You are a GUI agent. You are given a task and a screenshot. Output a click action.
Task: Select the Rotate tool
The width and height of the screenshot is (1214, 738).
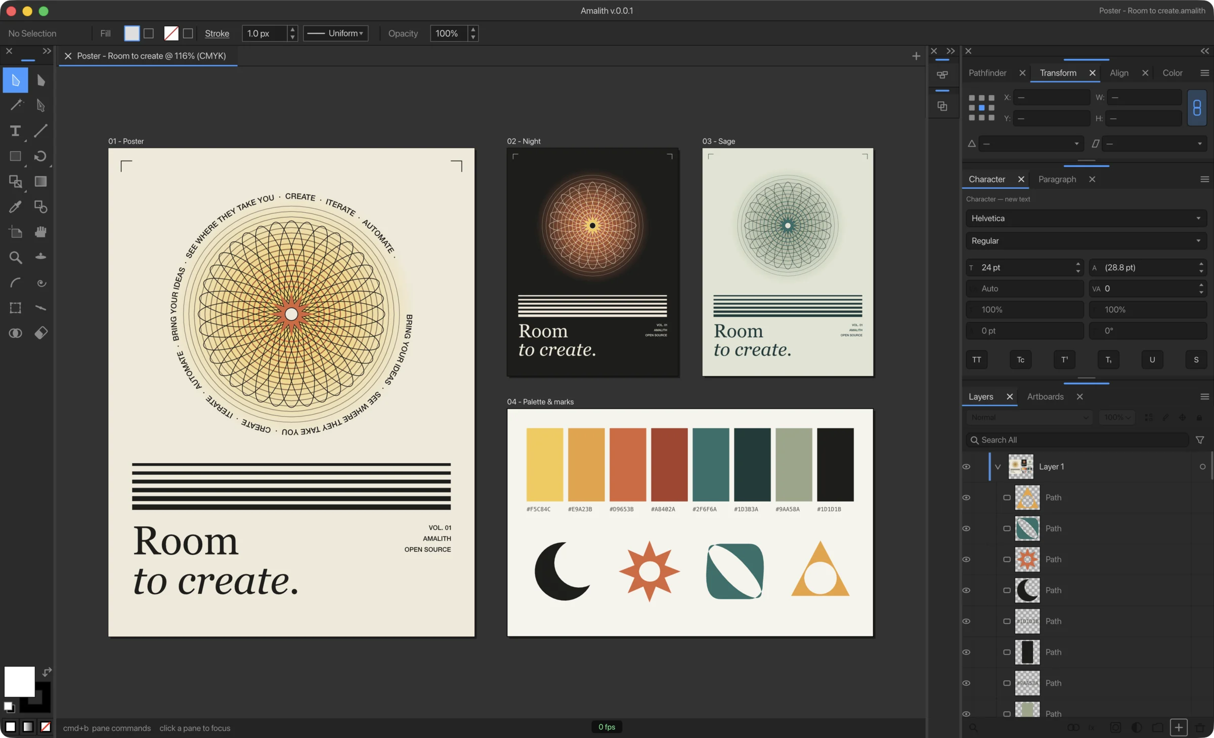pyautogui.click(x=41, y=156)
